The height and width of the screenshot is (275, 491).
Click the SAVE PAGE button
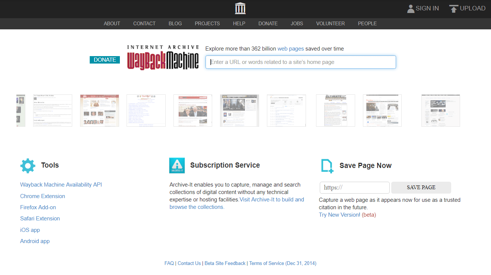pyautogui.click(x=421, y=188)
